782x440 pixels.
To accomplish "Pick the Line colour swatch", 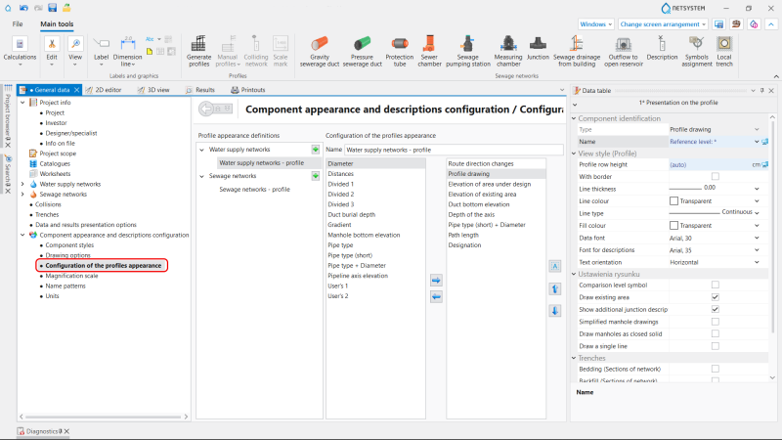I will click(x=673, y=201).
